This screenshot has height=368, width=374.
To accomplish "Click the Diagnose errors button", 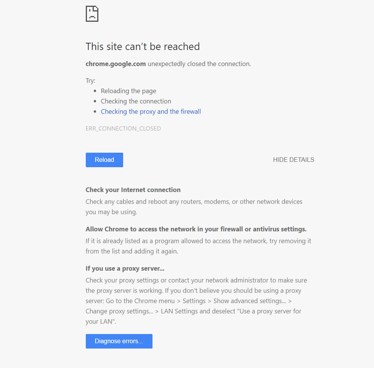I will pyautogui.click(x=119, y=341).
